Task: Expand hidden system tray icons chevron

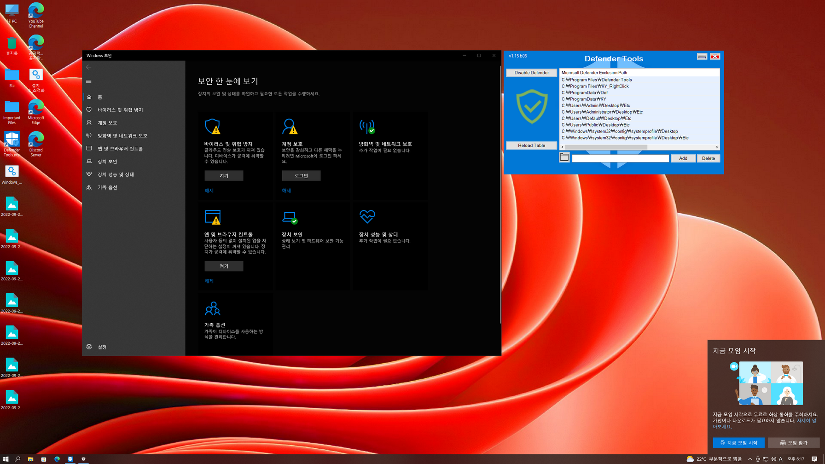Action: (750, 459)
